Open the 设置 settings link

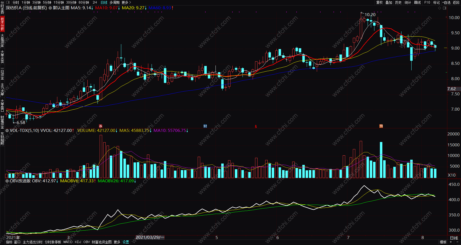click(x=126, y=242)
